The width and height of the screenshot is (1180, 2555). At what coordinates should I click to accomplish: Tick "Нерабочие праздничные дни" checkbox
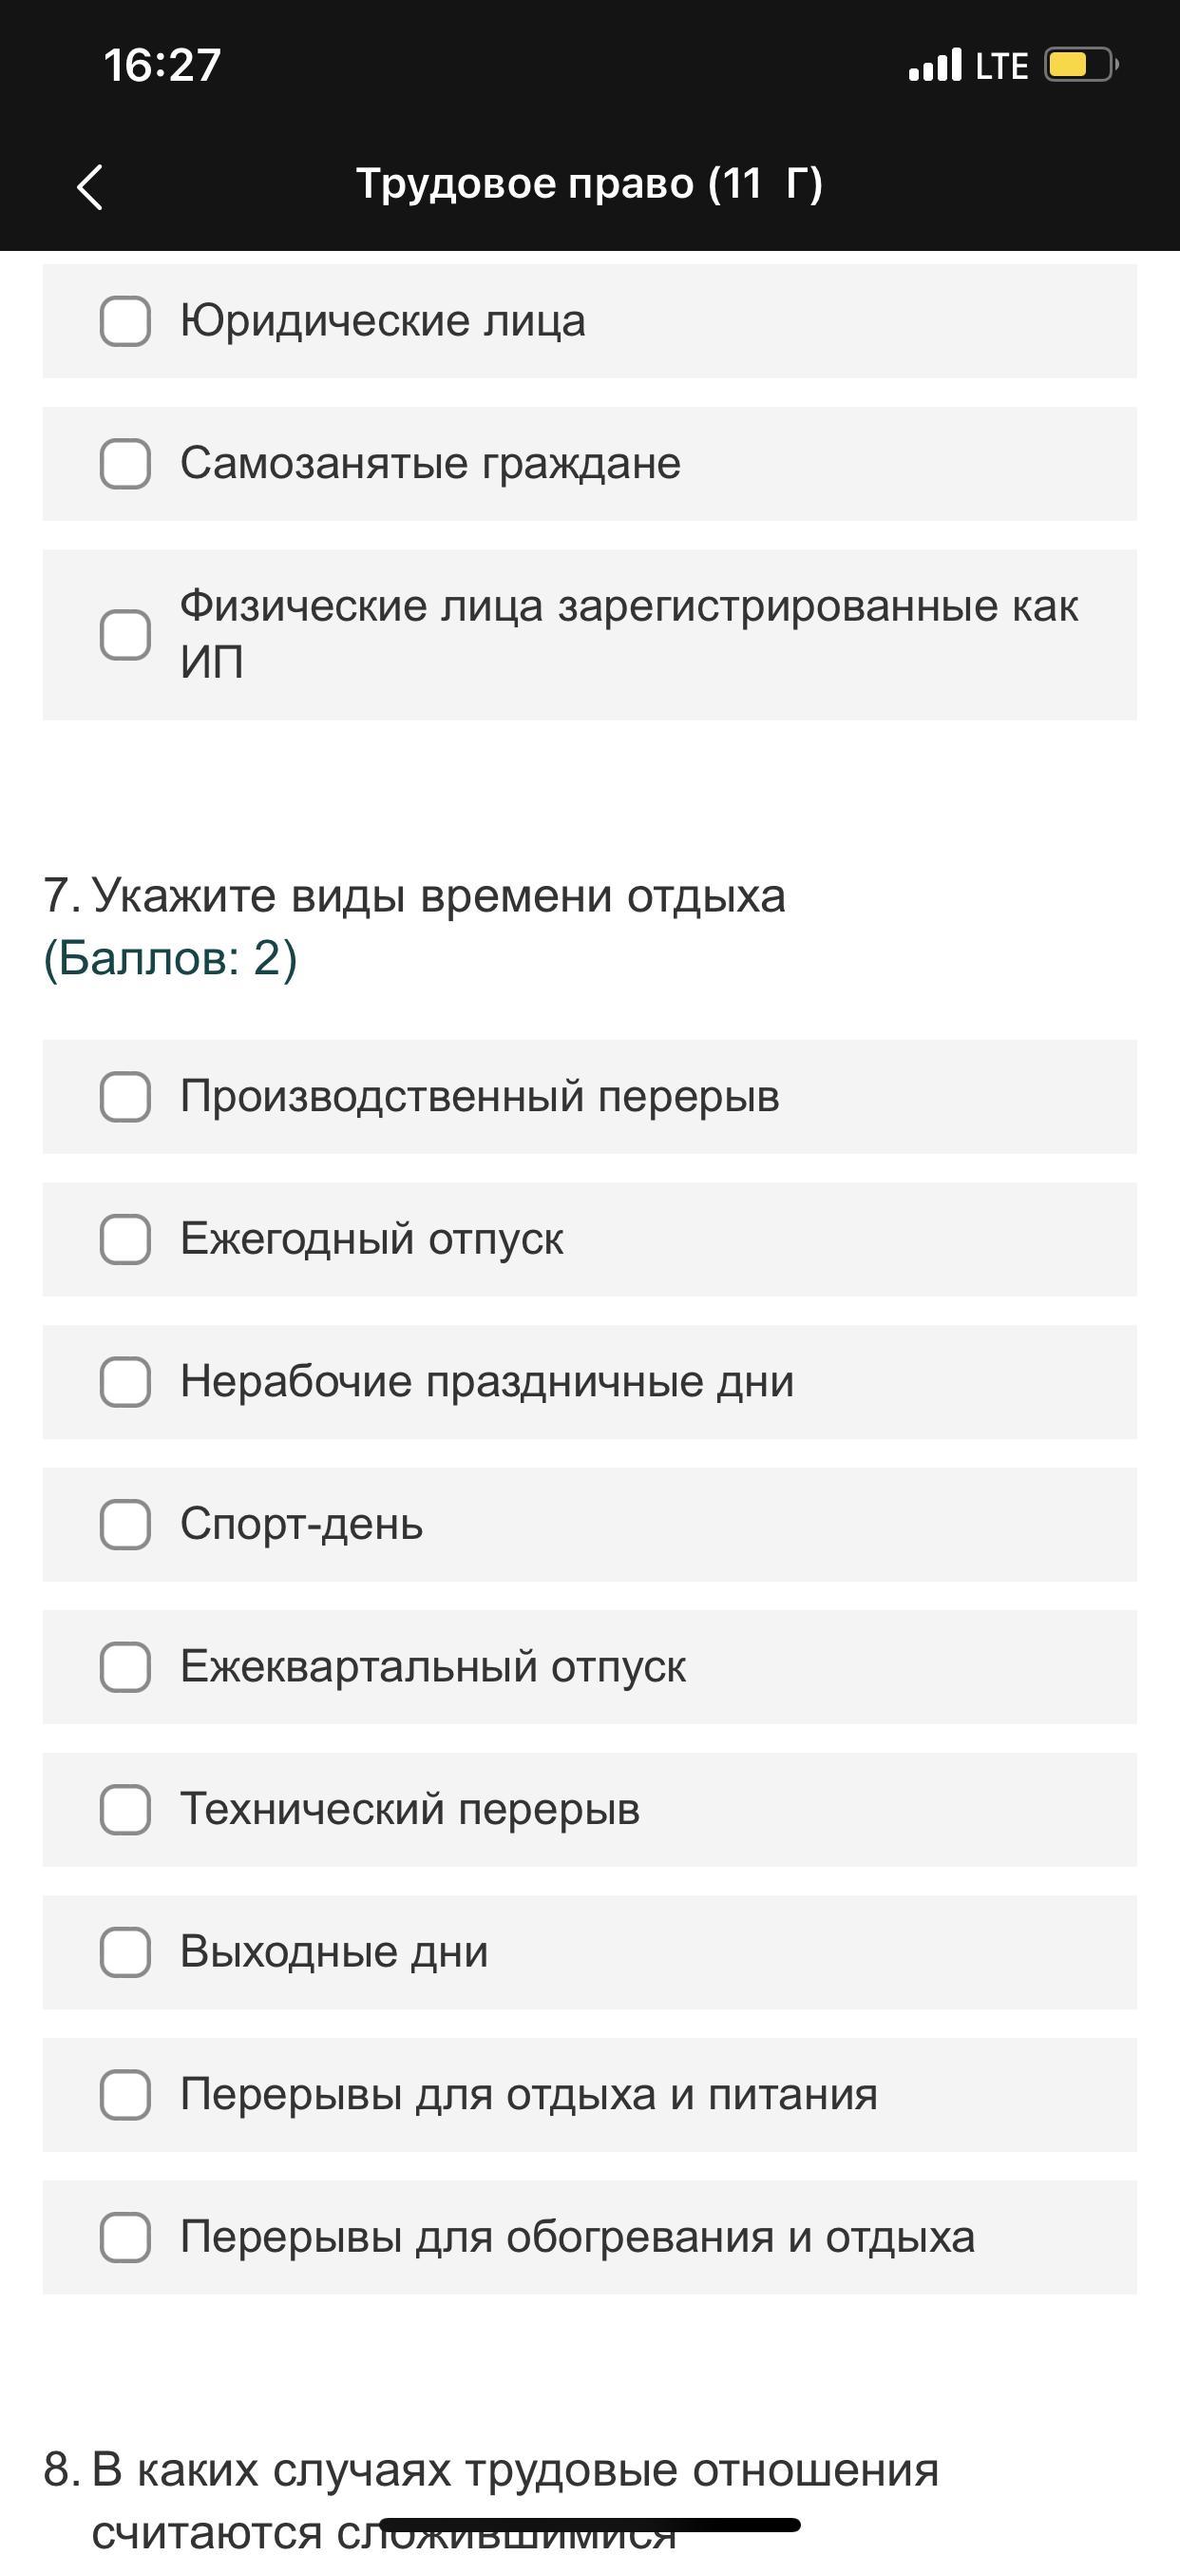(x=125, y=1383)
